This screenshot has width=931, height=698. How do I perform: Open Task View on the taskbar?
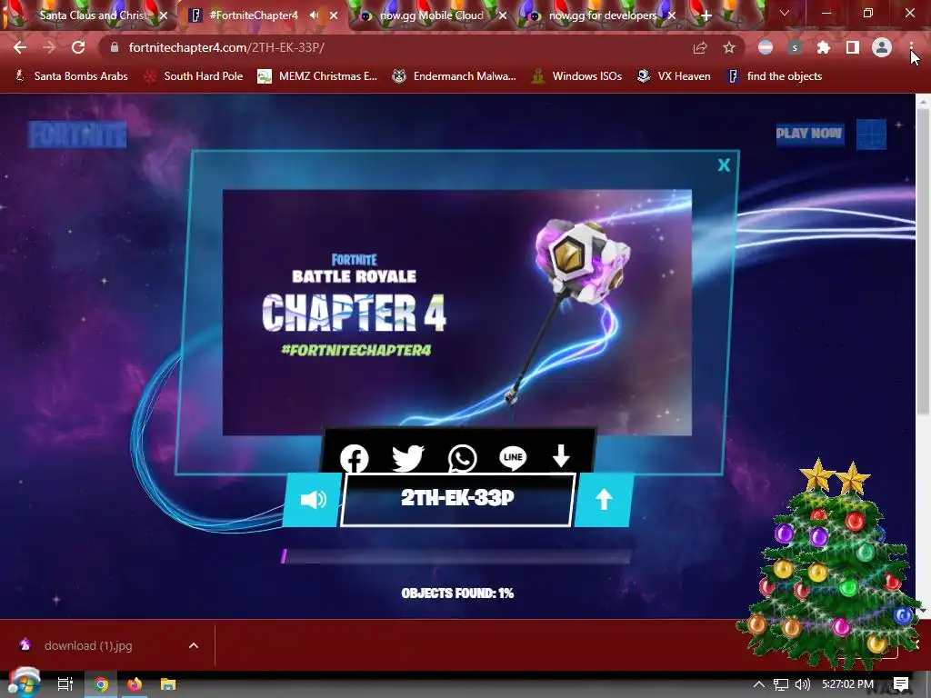tap(65, 684)
